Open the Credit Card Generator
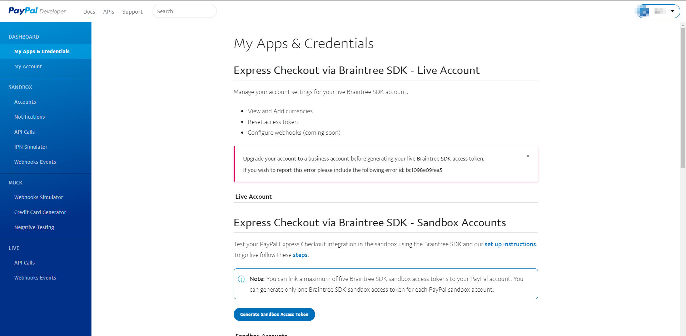The image size is (686, 336). coord(40,212)
